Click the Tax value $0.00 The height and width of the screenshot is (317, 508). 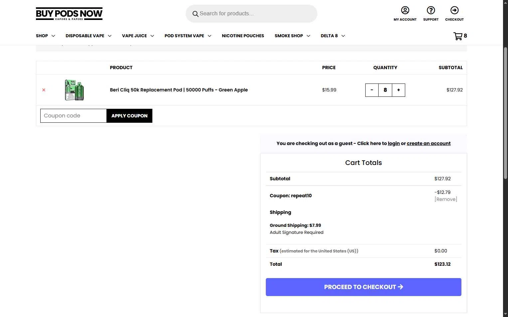pyautogui.click(x=441, y=251)
